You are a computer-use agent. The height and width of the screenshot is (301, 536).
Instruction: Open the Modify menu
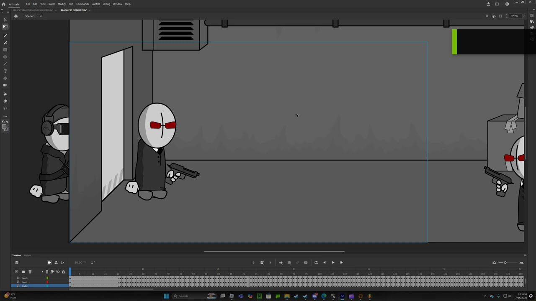(62, 4)
